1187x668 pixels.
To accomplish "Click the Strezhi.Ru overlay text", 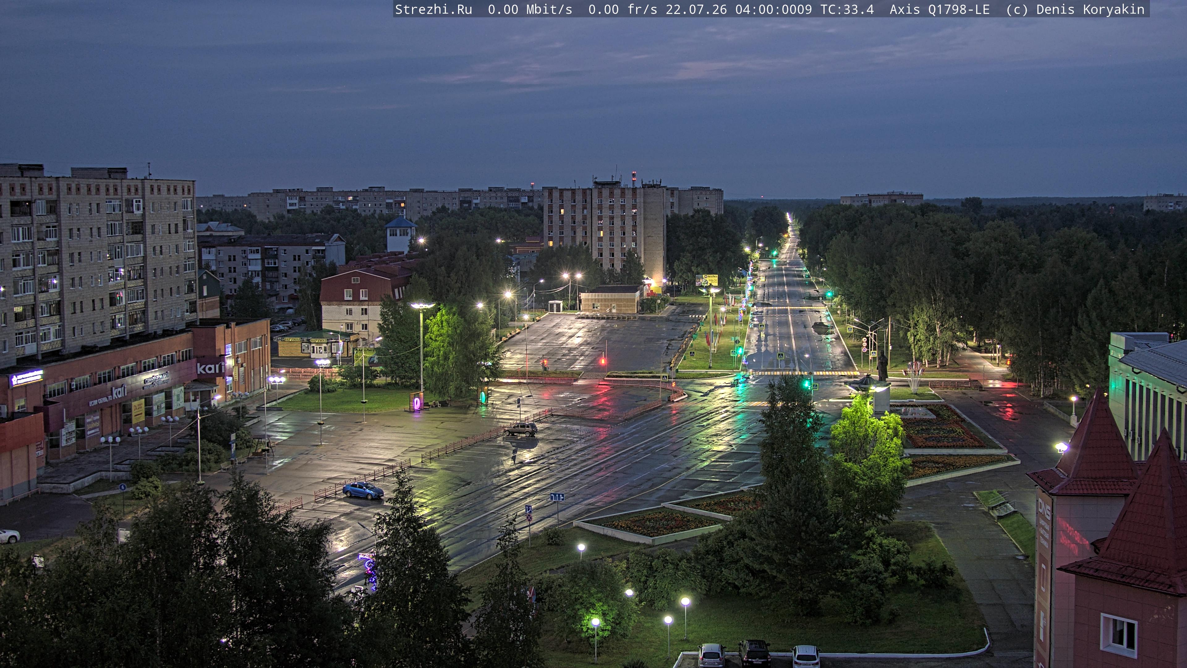I will tap(434, 10).
